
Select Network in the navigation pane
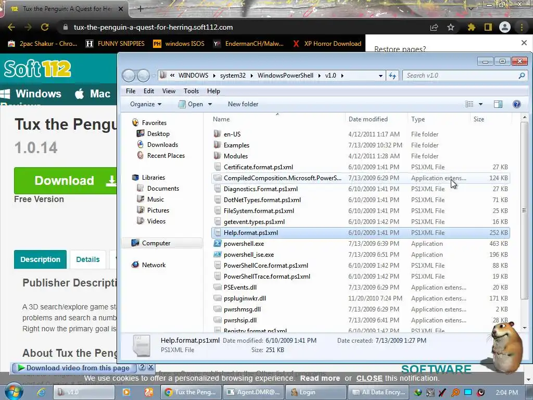154,265
